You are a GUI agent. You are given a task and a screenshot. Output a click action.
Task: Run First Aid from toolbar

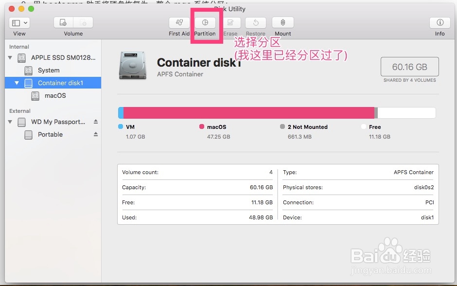[179, 22]
